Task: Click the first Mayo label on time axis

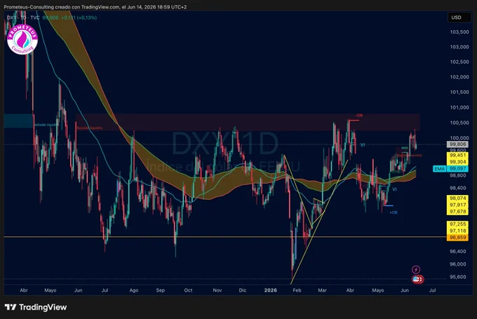Action: (x=51, y=290)
